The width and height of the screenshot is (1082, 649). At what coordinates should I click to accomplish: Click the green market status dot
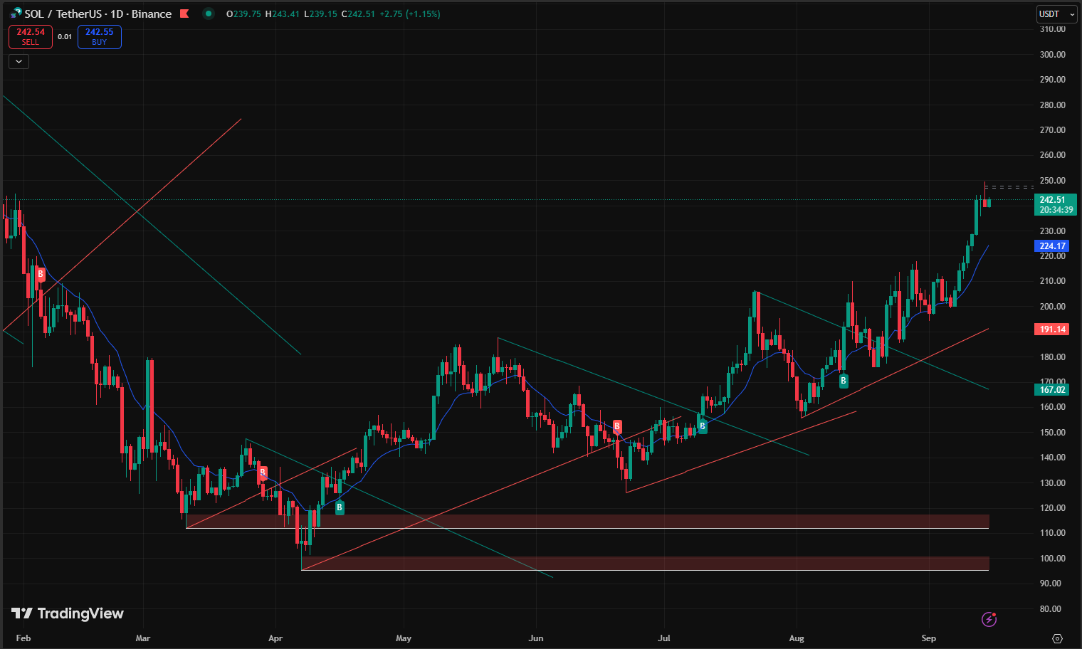tap(208, 14)
